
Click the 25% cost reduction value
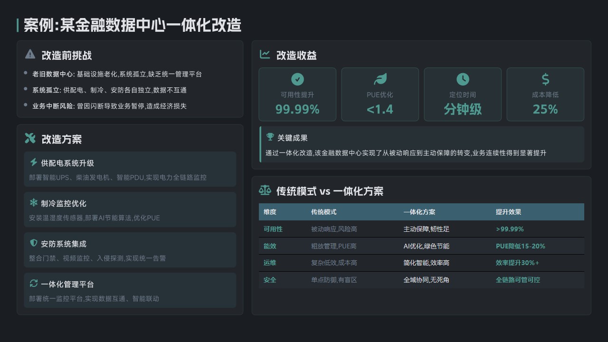[x=545, y=109]
